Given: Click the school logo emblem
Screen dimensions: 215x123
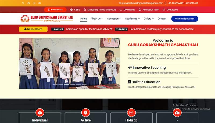Looking at the screenshot, I should (25, 19).
